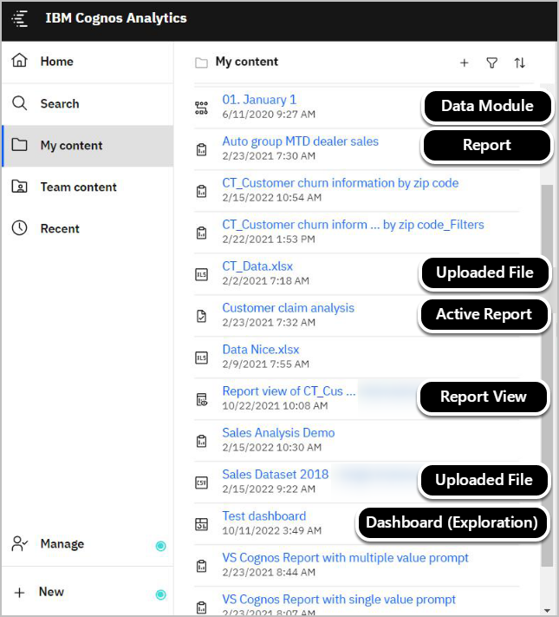Screen dimensions: 559x617
Task: Click the dashboard icon for Test dashboard
Action: [202, 524]
